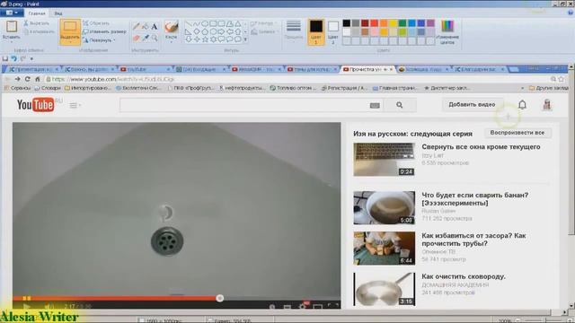575x323 pixels.
Task: Pick the purple color swatch
Action: coord(430,23)
